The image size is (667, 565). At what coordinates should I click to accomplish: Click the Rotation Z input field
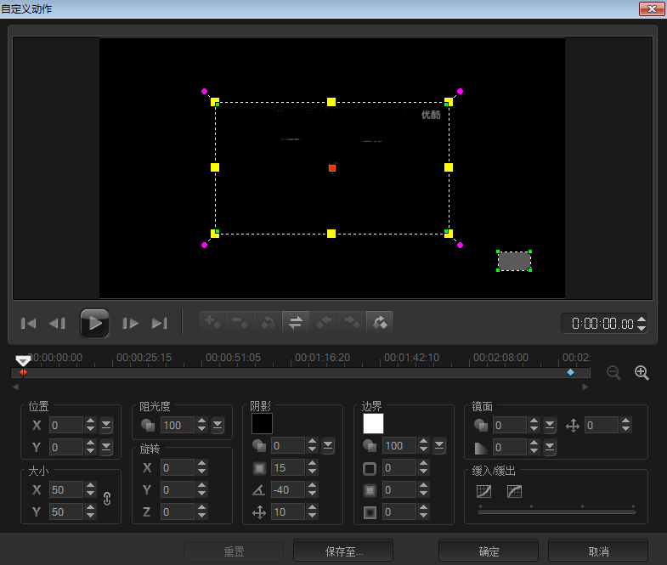178,511
